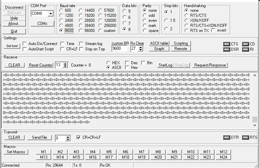Screen dimensions: 260x168
Task: Click the DSR status indicator
Action: 227,49
